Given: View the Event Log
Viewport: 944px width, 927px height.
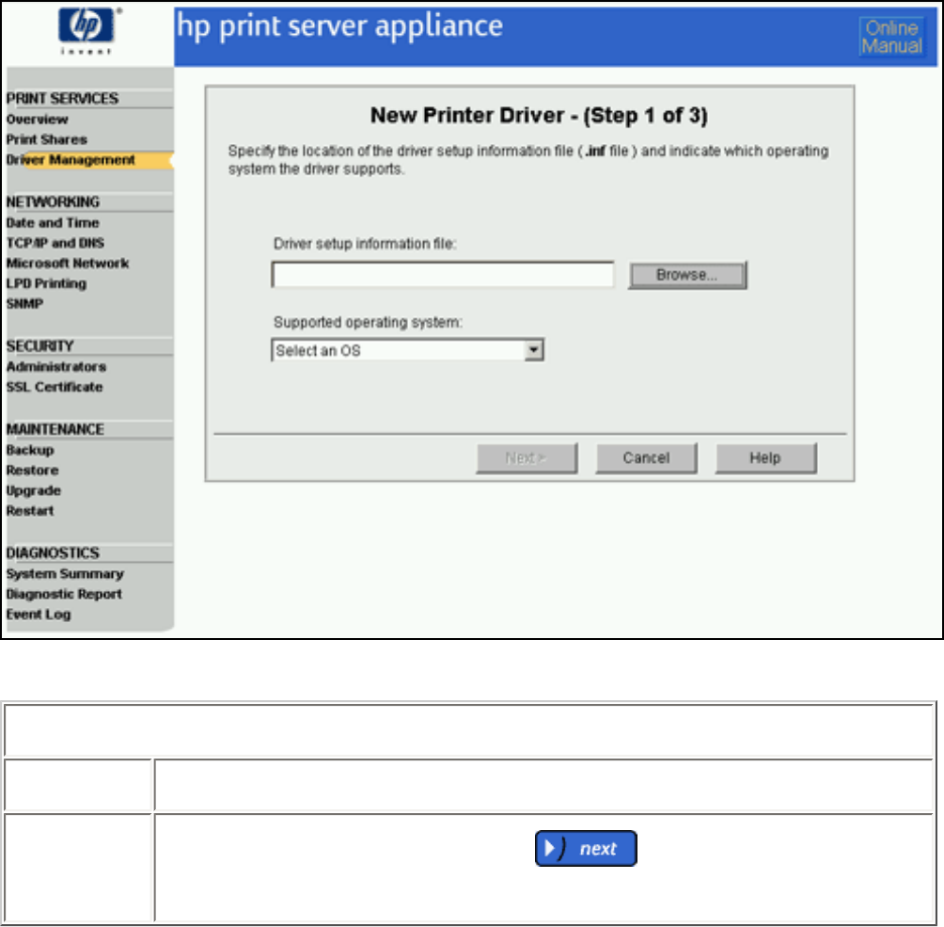Looking at the screenshot, I should (x=39, y=615).
